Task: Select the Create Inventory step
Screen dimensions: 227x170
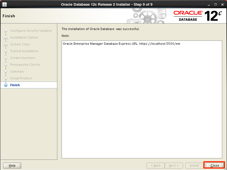Action: point(23,58)
